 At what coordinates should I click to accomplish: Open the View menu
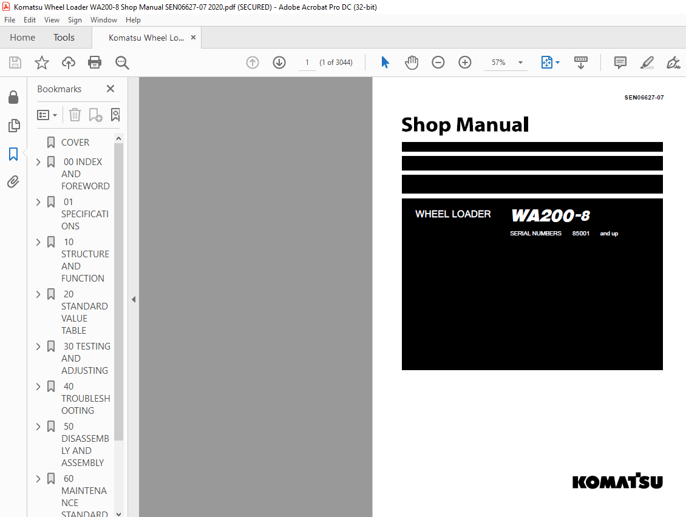tap(52, 19)
